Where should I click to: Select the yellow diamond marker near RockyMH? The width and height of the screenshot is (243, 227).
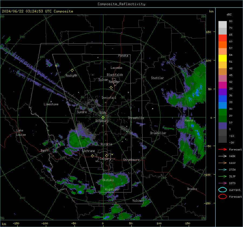72,70
